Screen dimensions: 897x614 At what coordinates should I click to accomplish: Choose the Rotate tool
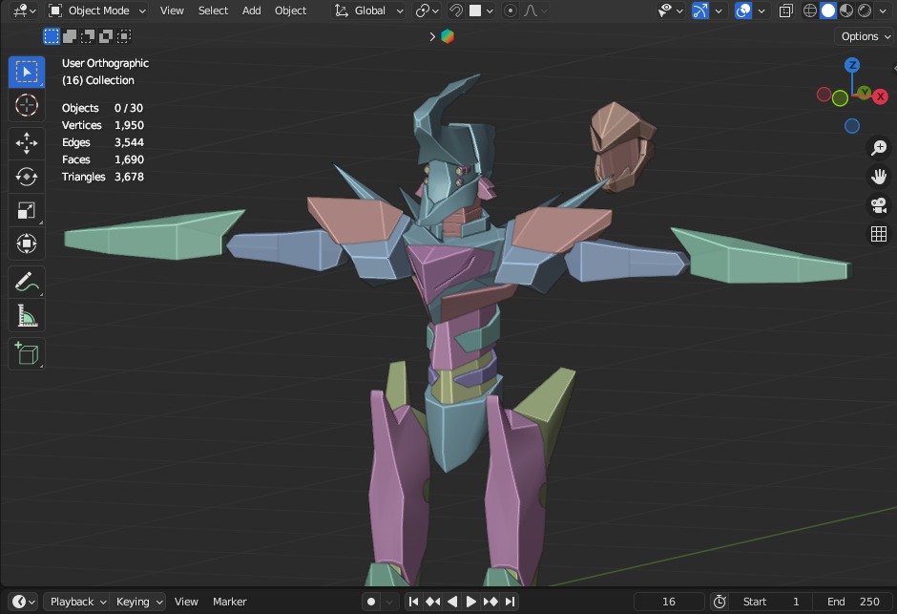tap(27, 177)
